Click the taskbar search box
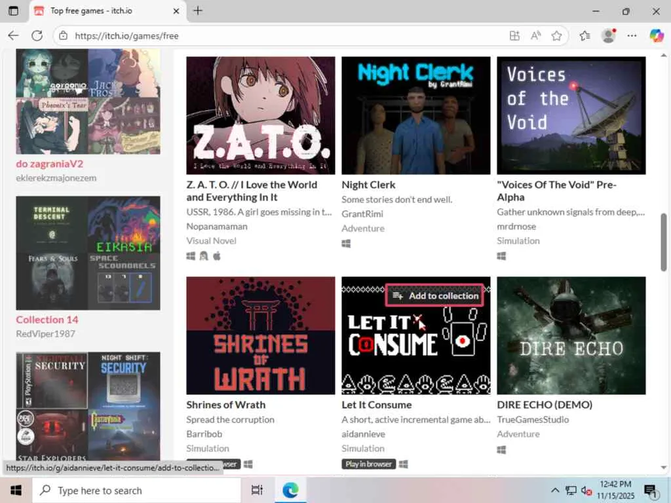 [x=136, y=490]
